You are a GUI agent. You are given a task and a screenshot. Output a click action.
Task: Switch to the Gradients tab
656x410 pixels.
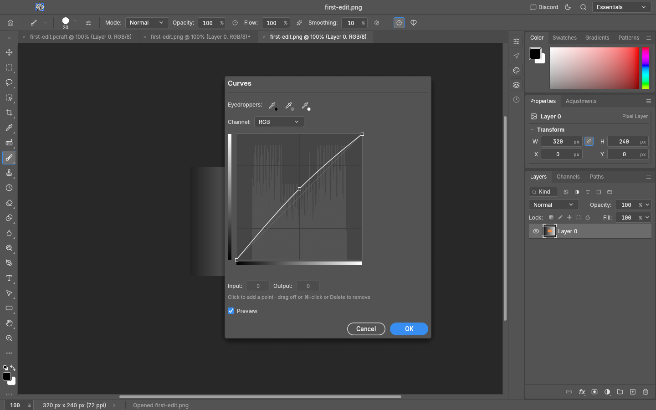click(x=597, y=38)
